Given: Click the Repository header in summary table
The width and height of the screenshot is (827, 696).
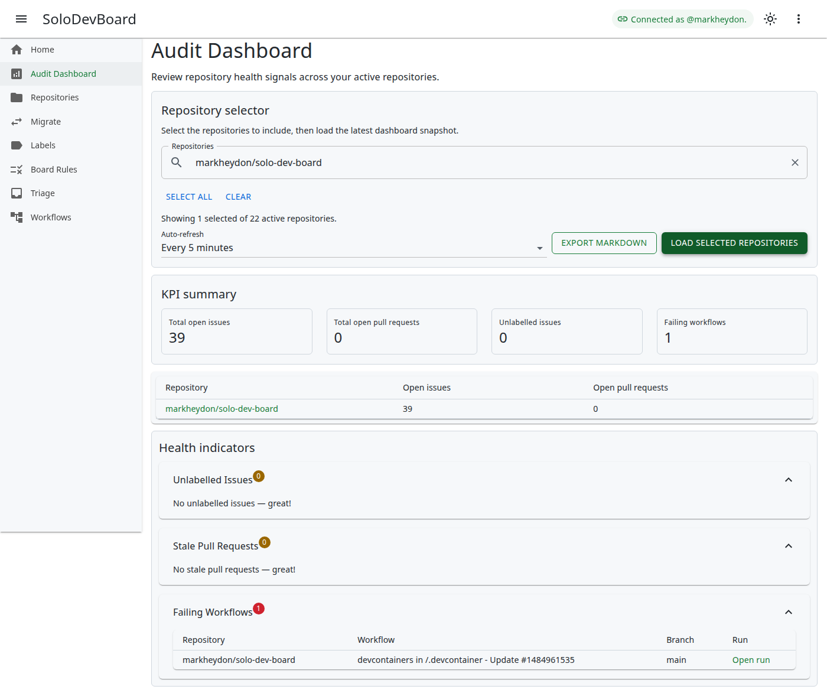Looking at the screenshot, I should [x=187, y=388].
